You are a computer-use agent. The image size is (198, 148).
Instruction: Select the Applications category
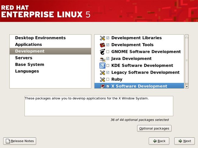[50, 44]
